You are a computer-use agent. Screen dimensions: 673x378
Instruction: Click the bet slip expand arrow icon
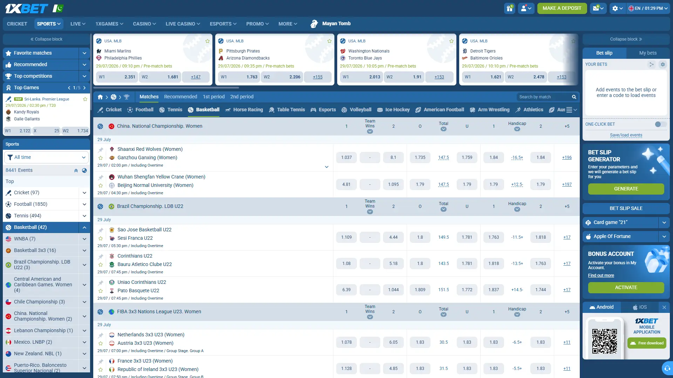pos(652,64)
